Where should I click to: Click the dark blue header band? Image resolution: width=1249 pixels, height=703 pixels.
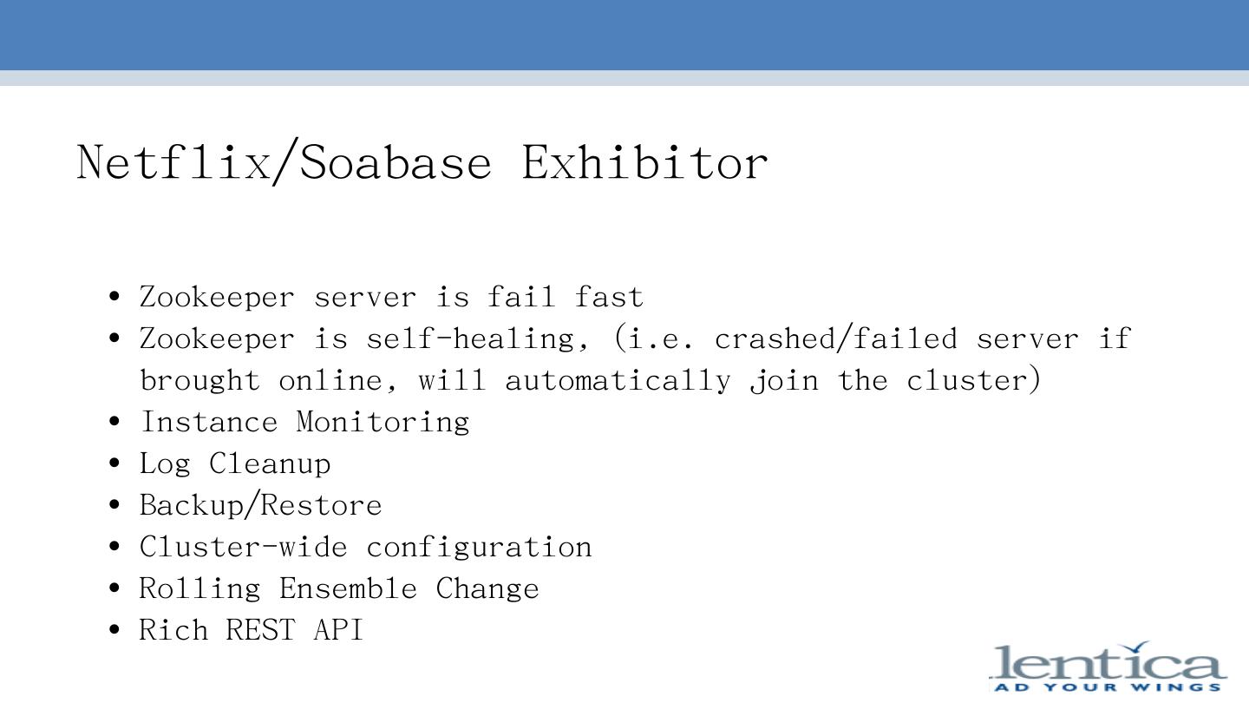(x=624, y=35)
